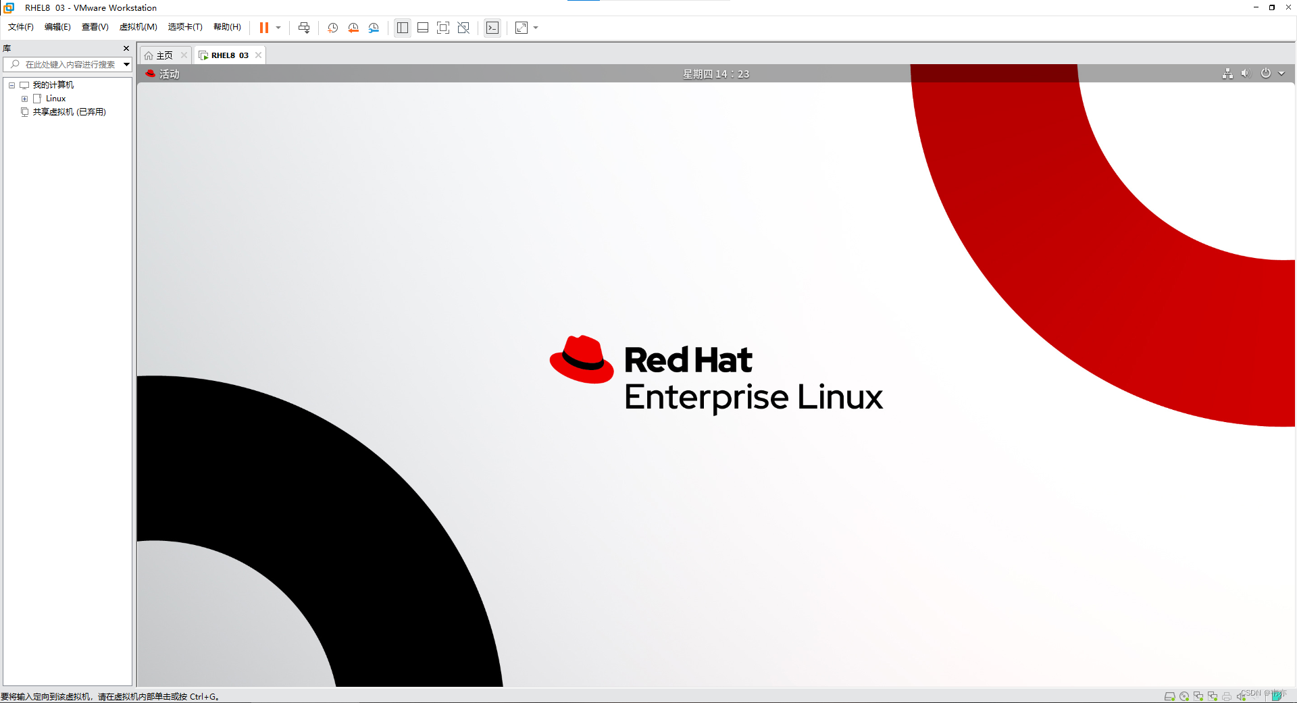1297x703 pixels.
Task: Toggle the thumbnail bar
Action: [423, 28]
